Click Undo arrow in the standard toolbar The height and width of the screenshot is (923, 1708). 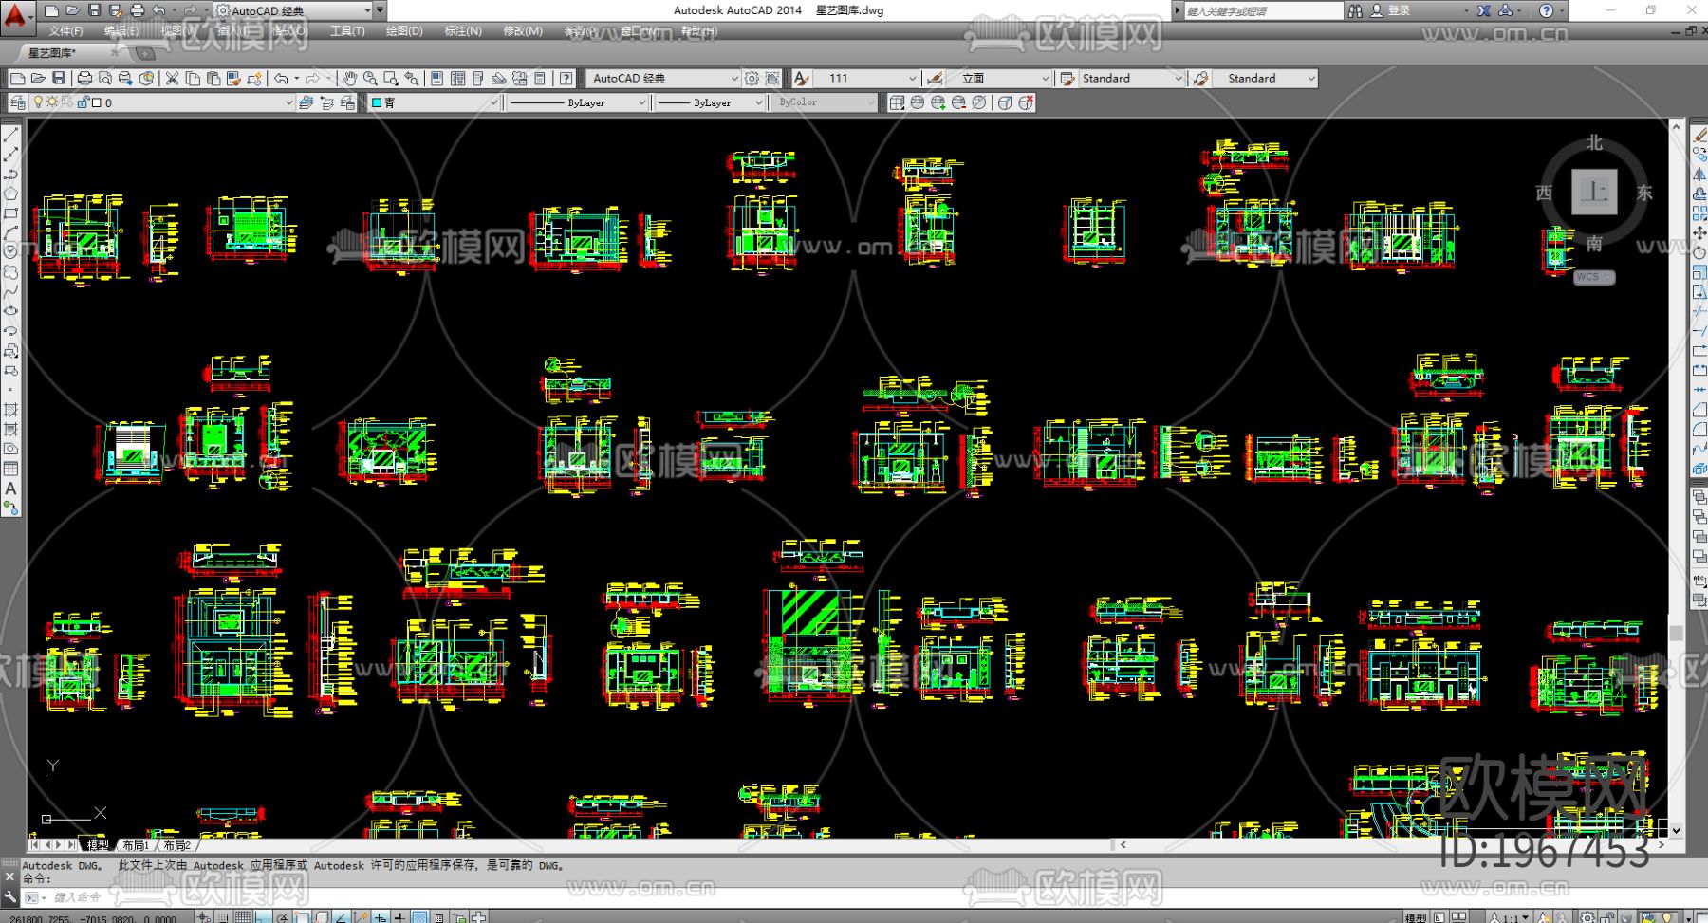[281, 78]
